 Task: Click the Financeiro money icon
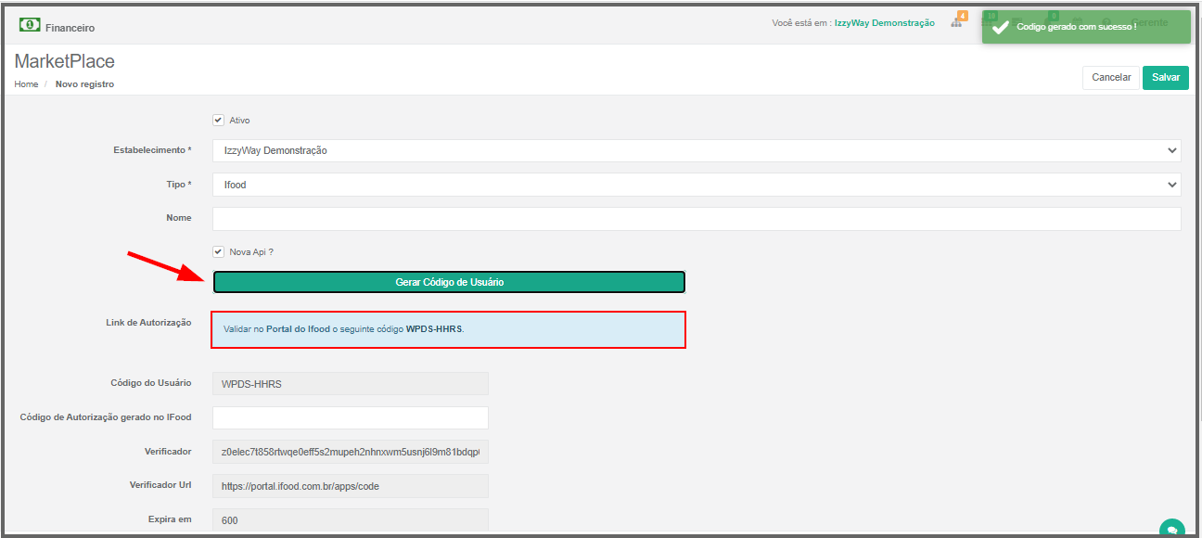[x=30, y=25]
